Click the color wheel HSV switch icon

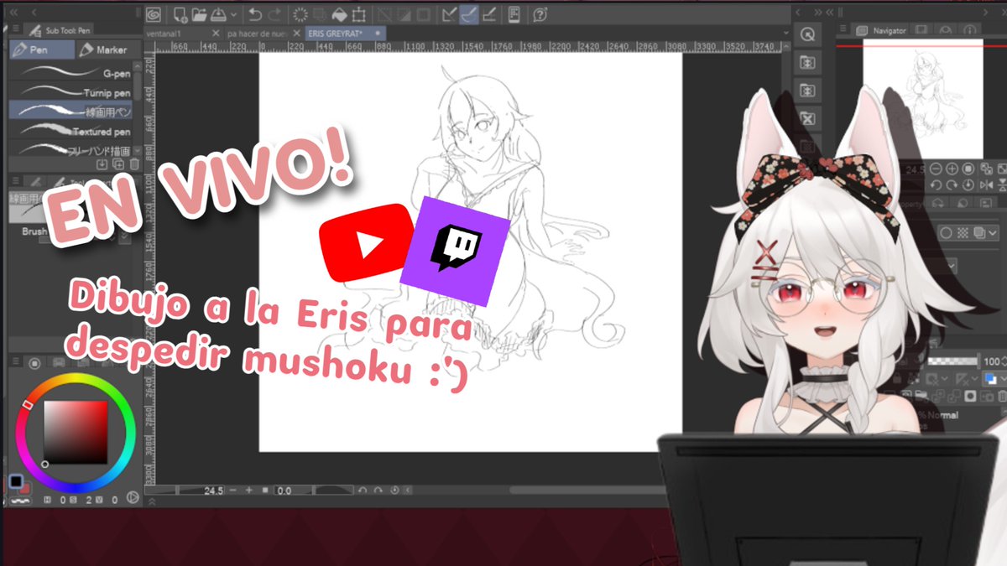click(x=131, y=498)
